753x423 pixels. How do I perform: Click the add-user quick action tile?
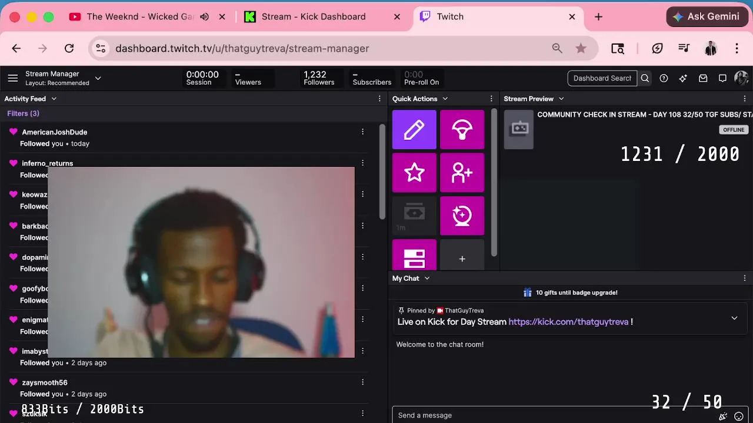(x=462, y=173)
